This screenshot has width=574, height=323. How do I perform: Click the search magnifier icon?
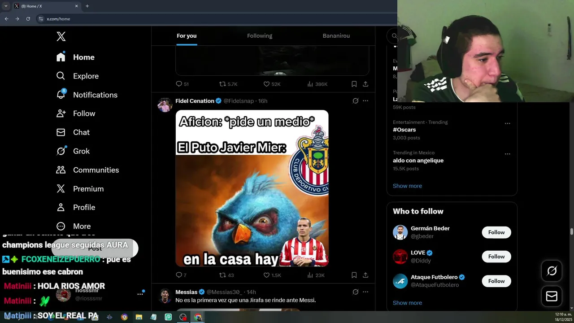coord(394,36)
